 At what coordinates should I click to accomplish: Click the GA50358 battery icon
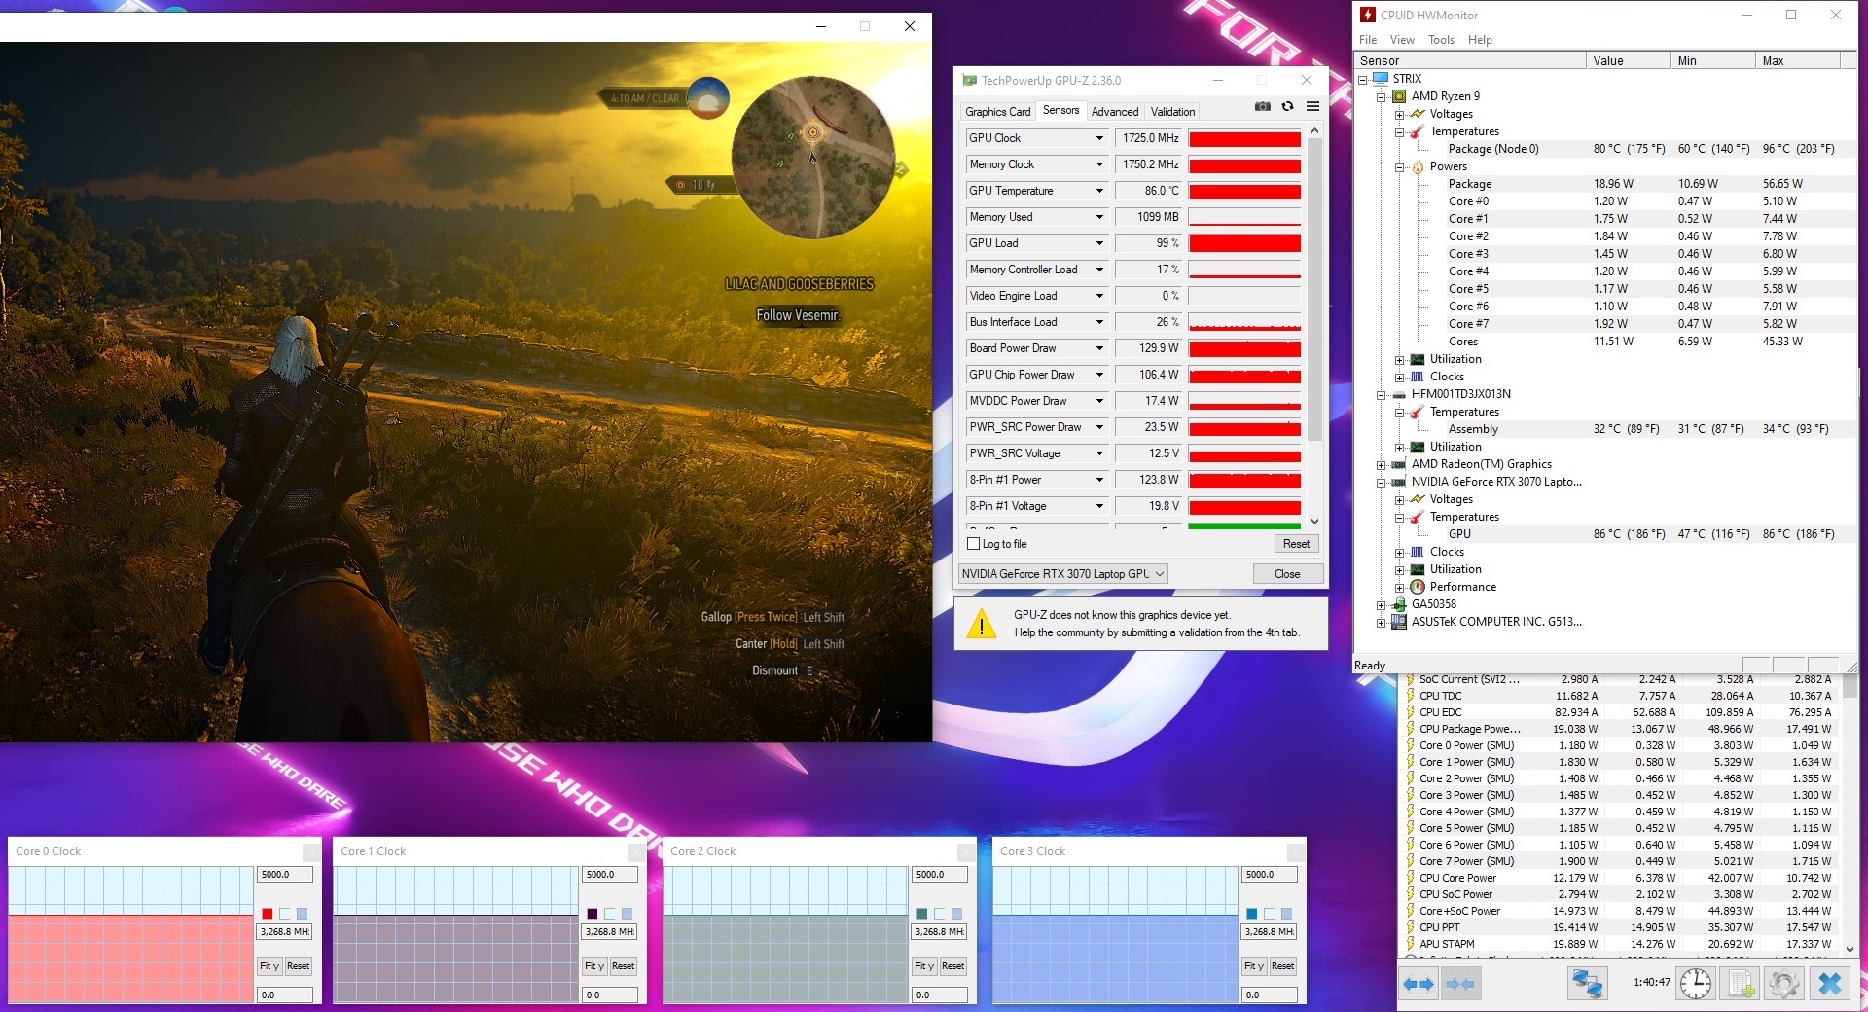1399,604
